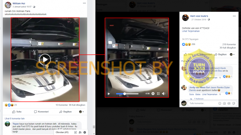
Task: Open chat settings gear in the Obrolan bar
Action: (85, 132)
